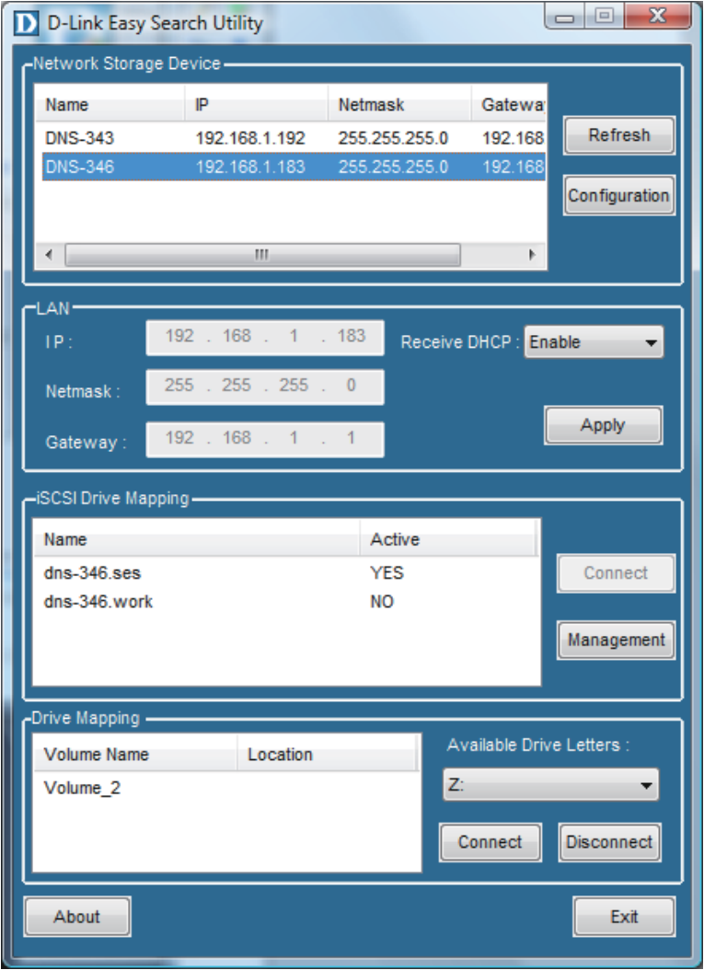Sort devices by Name column header

point(110,105)
